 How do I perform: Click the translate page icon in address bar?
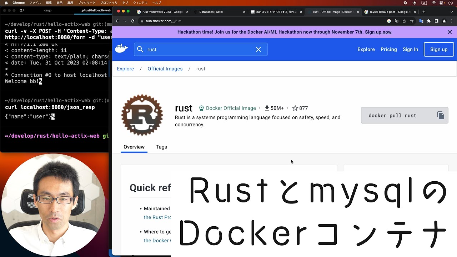click(397, 21)
